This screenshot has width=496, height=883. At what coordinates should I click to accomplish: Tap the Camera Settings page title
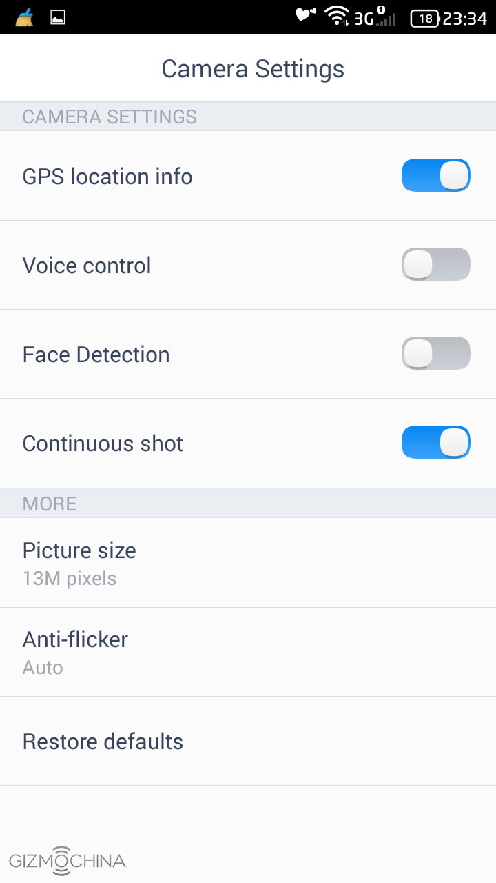coord(253,69)
